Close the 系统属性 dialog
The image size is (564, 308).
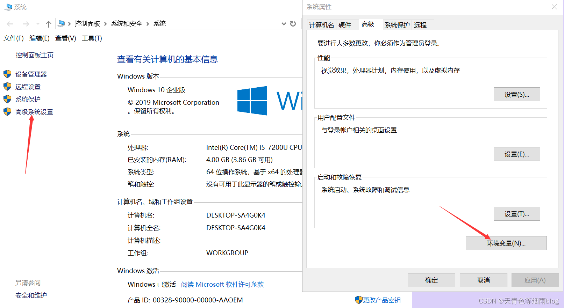tap(554, 7)
